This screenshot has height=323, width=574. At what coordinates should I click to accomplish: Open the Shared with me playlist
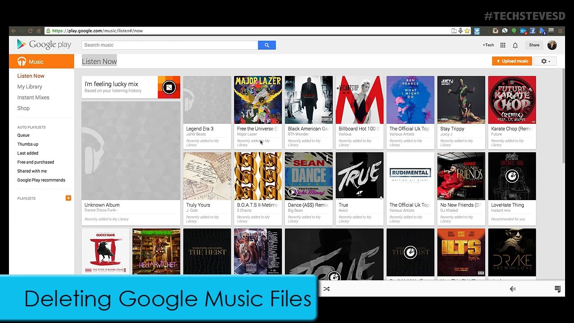(x=32, y=171)
